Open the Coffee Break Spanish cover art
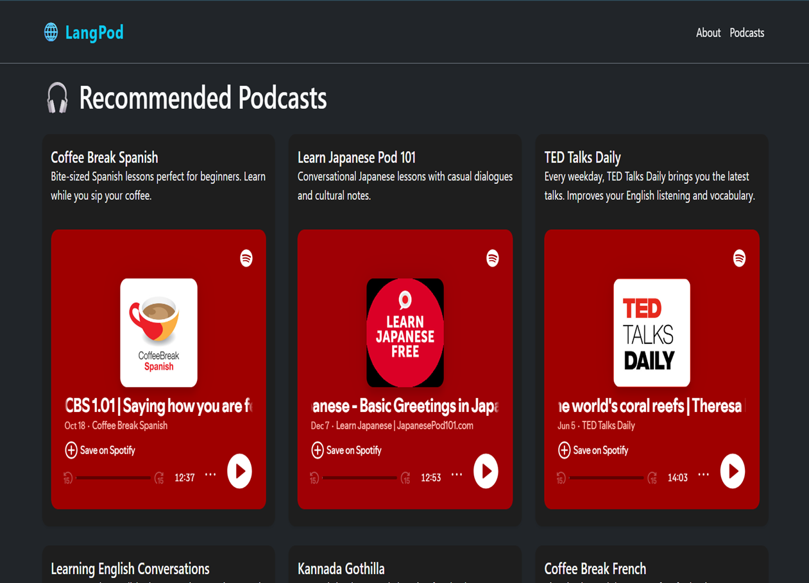 [158, 333]
